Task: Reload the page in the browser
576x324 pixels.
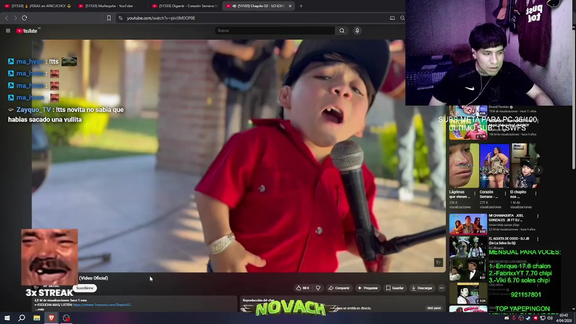Action: click(x=24, y=18)
